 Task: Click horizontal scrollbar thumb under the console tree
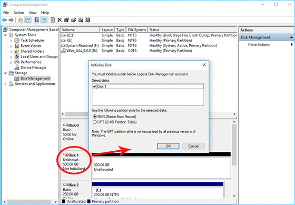pos(29,202)
